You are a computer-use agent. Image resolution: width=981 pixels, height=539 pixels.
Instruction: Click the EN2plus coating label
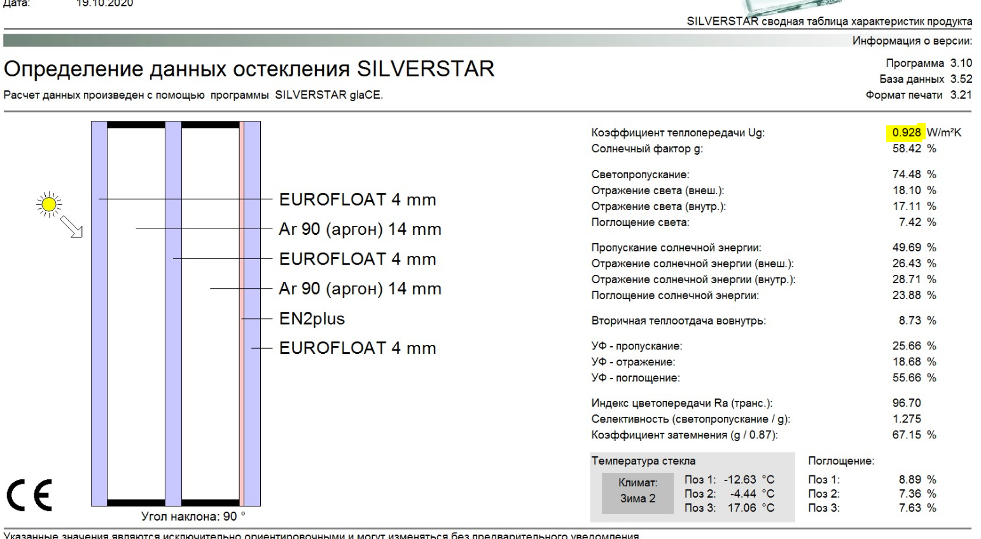(x=312, y=318)
